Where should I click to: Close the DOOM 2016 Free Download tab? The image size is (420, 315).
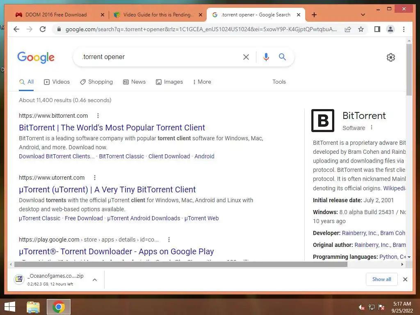pos(102,15)
